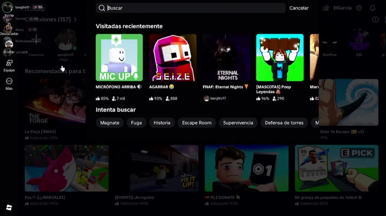Click [MASCOTAS] Poop Leyendas title
This screenshot has height=216, width=386.
[274, 89]
